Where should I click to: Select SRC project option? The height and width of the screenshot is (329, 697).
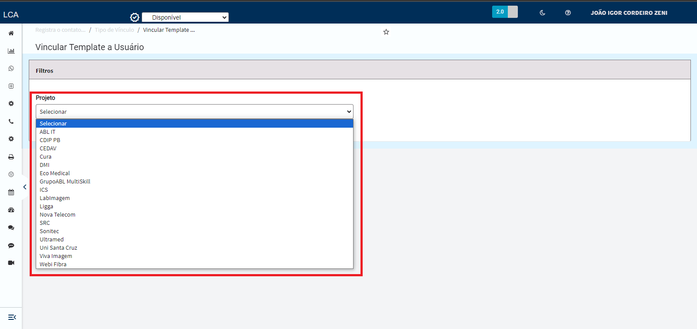(x=194, y=223)
